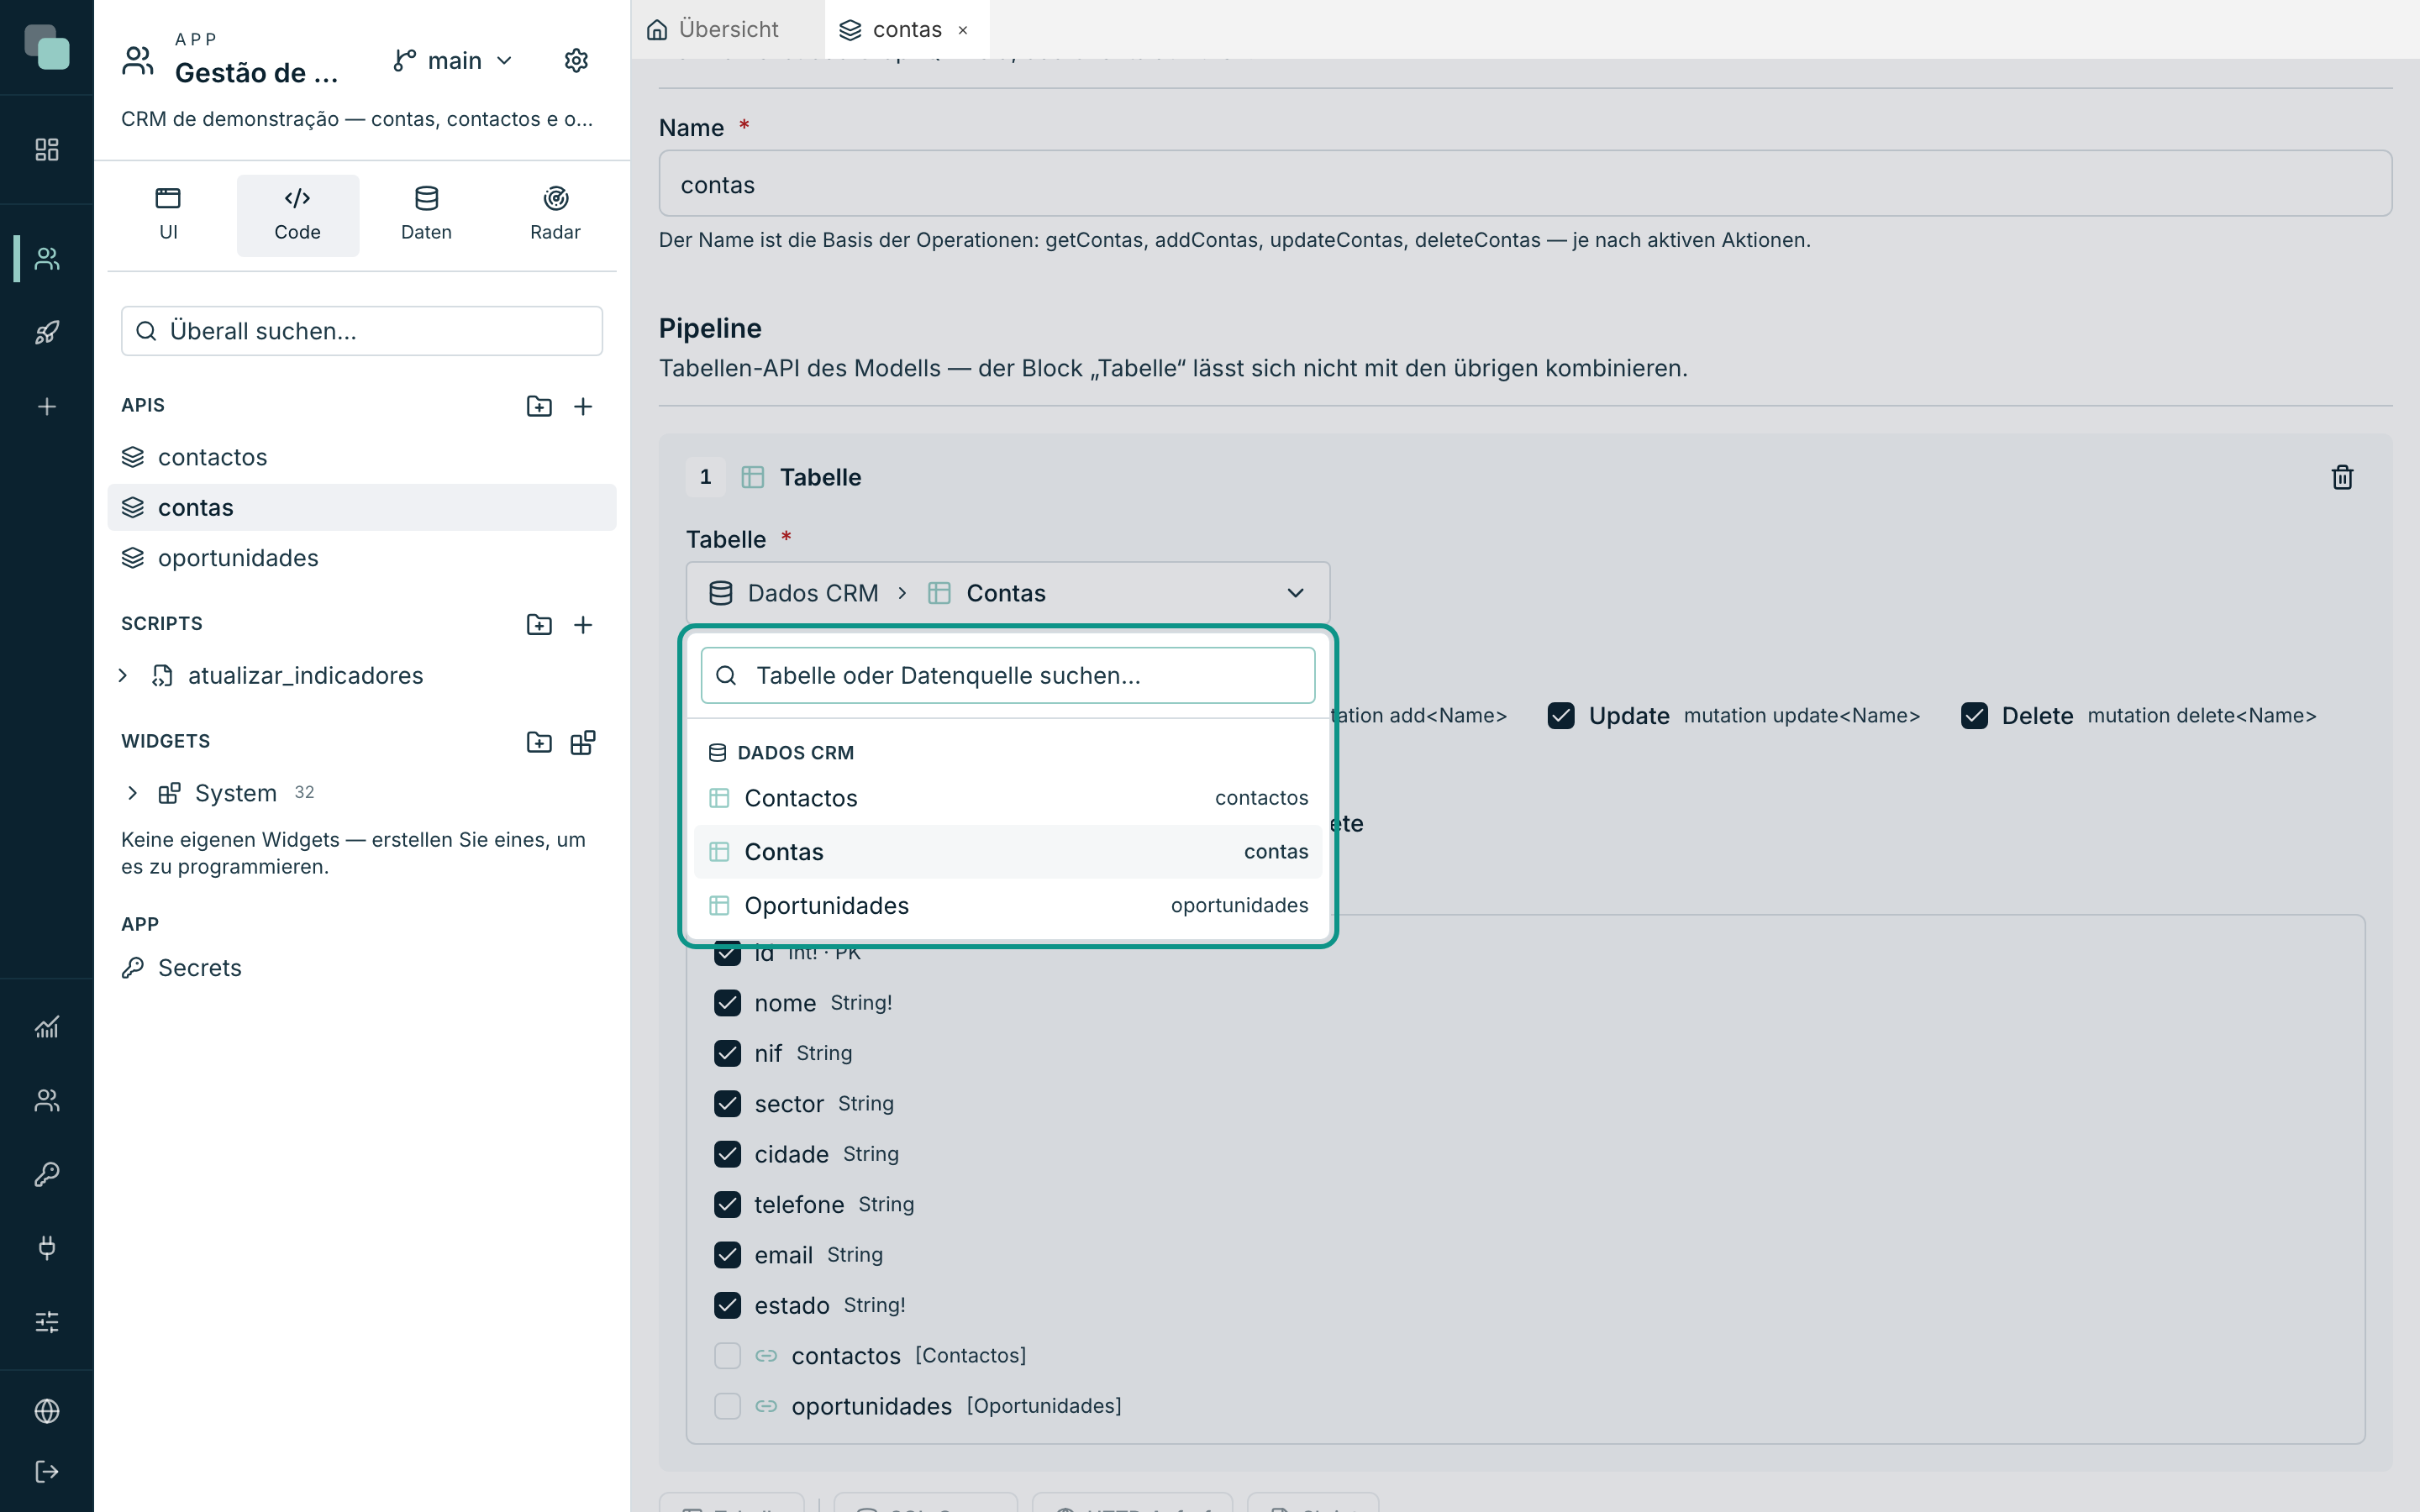2420x1512 pixels.
Task: Uncheck the cidade field checkbox
Action: (x=727, y=1154)
